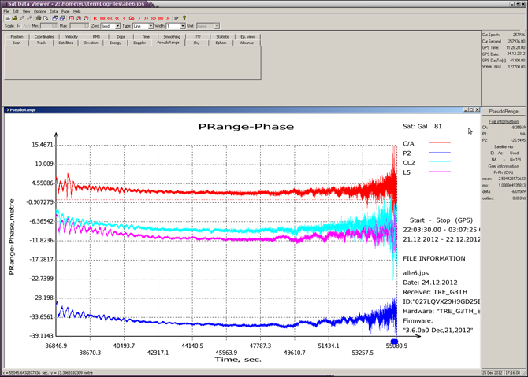Screen dimensions: 528x377
Task: Click the zoom in magnifier icon
Action: pyautogui.click(x=79, y=18)
